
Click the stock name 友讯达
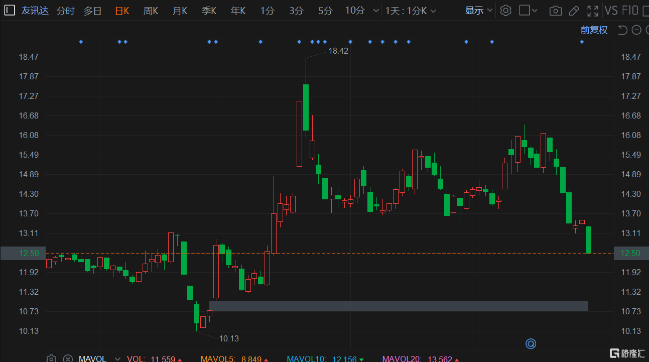click(x=35, y=10)
